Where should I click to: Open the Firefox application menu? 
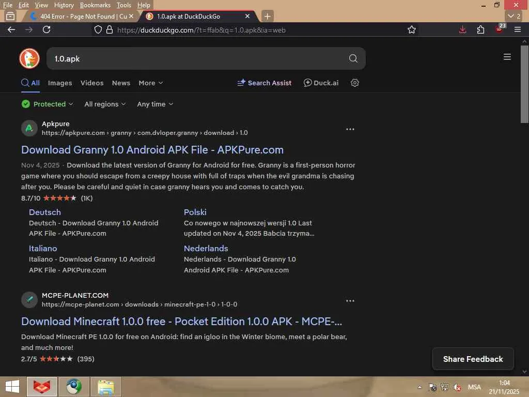(x=518, y=29)
